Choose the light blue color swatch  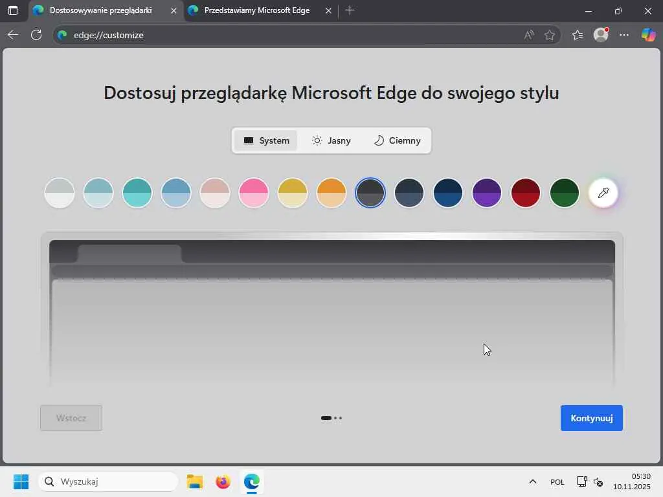pos(176,193)
